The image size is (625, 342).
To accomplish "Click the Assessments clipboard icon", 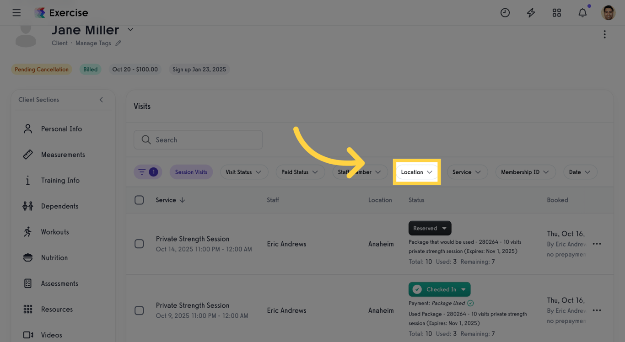I will 28,283.
